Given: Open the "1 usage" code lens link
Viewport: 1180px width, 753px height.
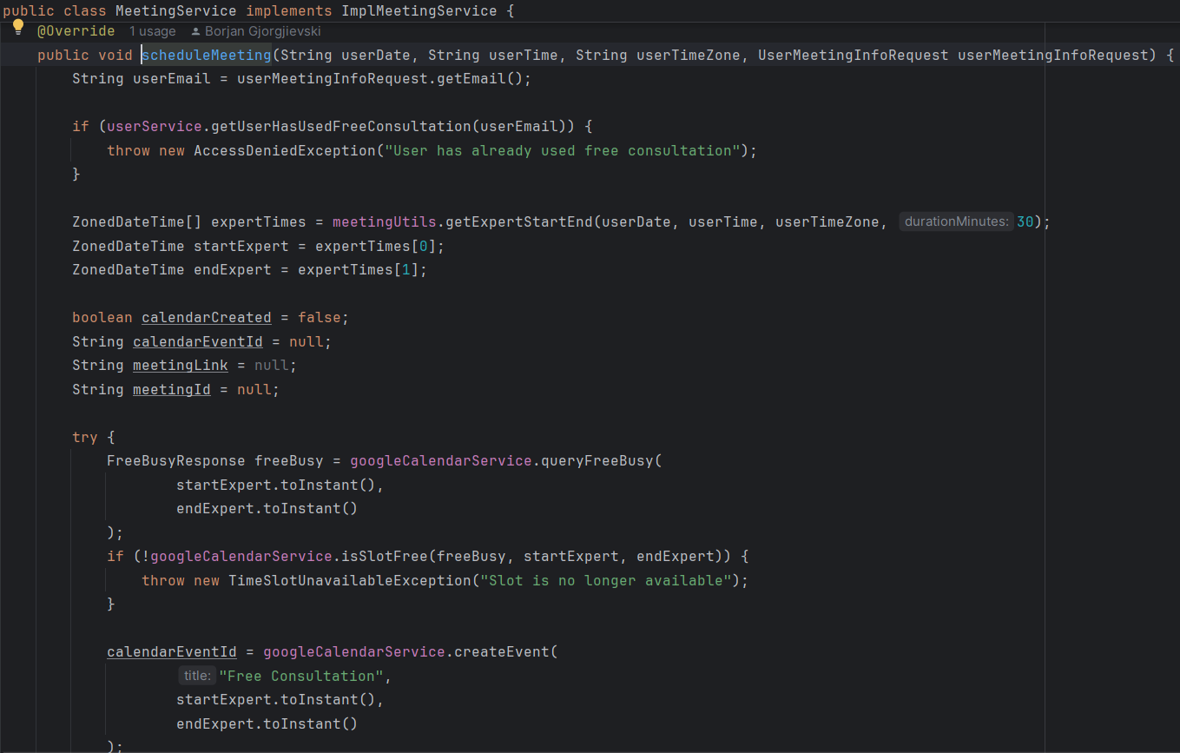Looking at the screenshot, I should [152, 31].
